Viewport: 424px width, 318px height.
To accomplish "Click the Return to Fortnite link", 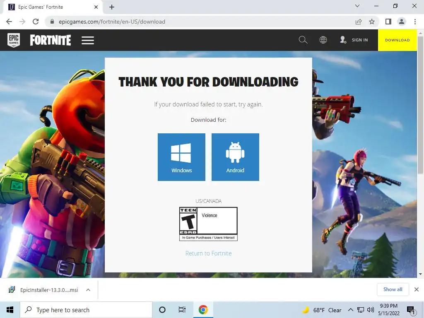I will [x=209, y=253].
